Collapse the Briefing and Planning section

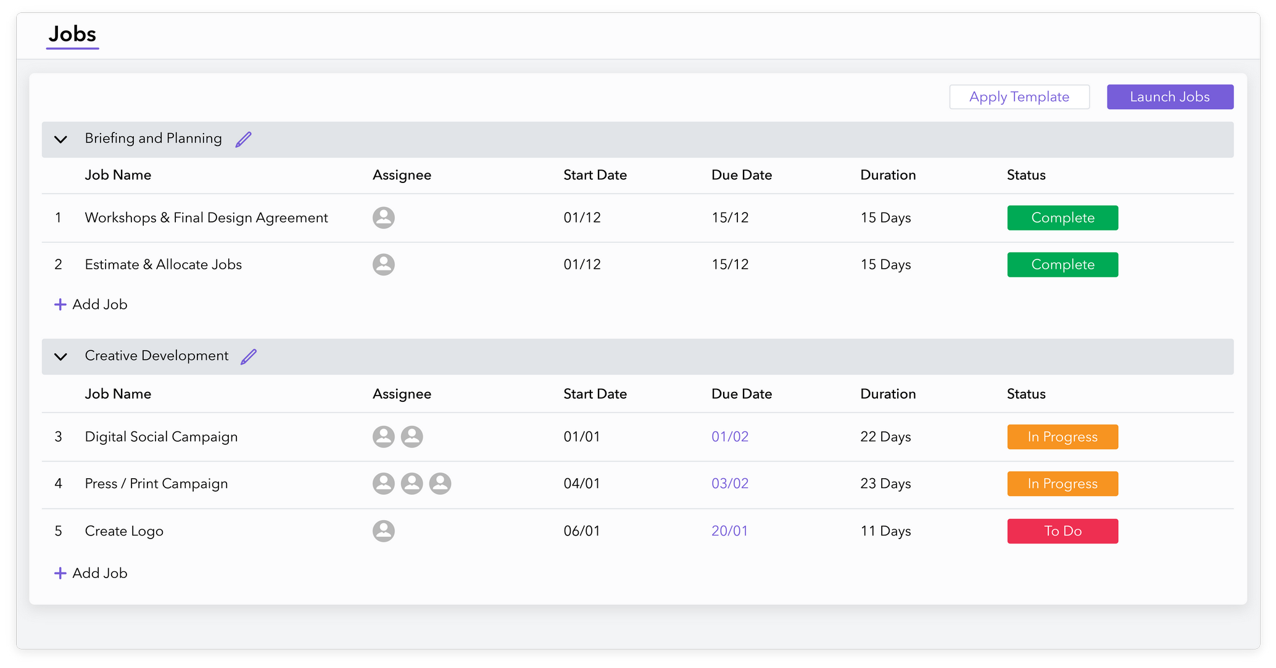(60, 139)
